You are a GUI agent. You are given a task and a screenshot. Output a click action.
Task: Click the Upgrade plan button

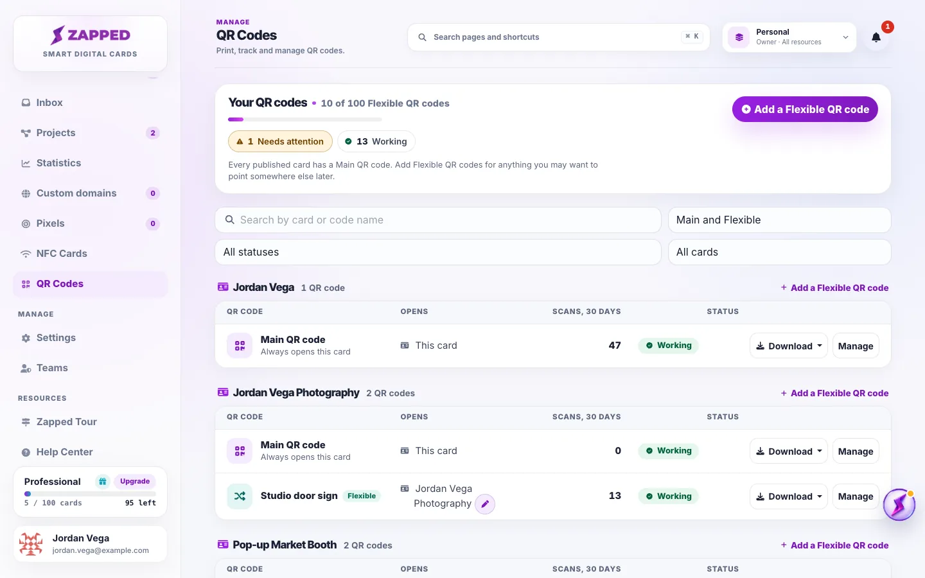click(x=135, y=482)
